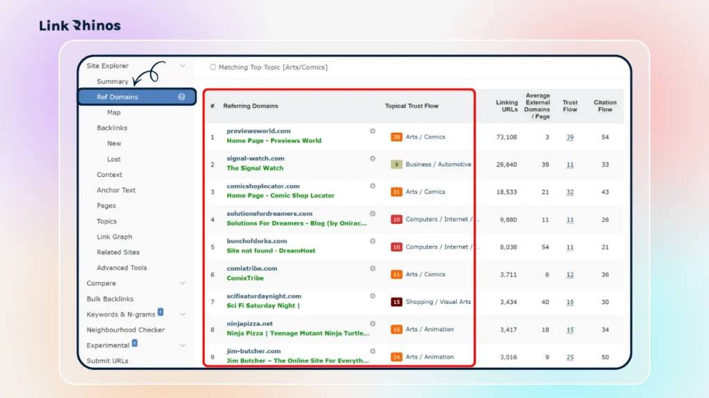Open Submit URLs in sidebar
The image size is (709, 398).
coord(107,361)
